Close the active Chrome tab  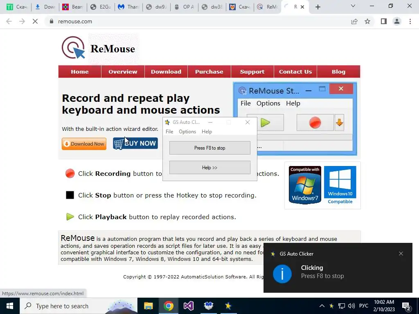302,7
